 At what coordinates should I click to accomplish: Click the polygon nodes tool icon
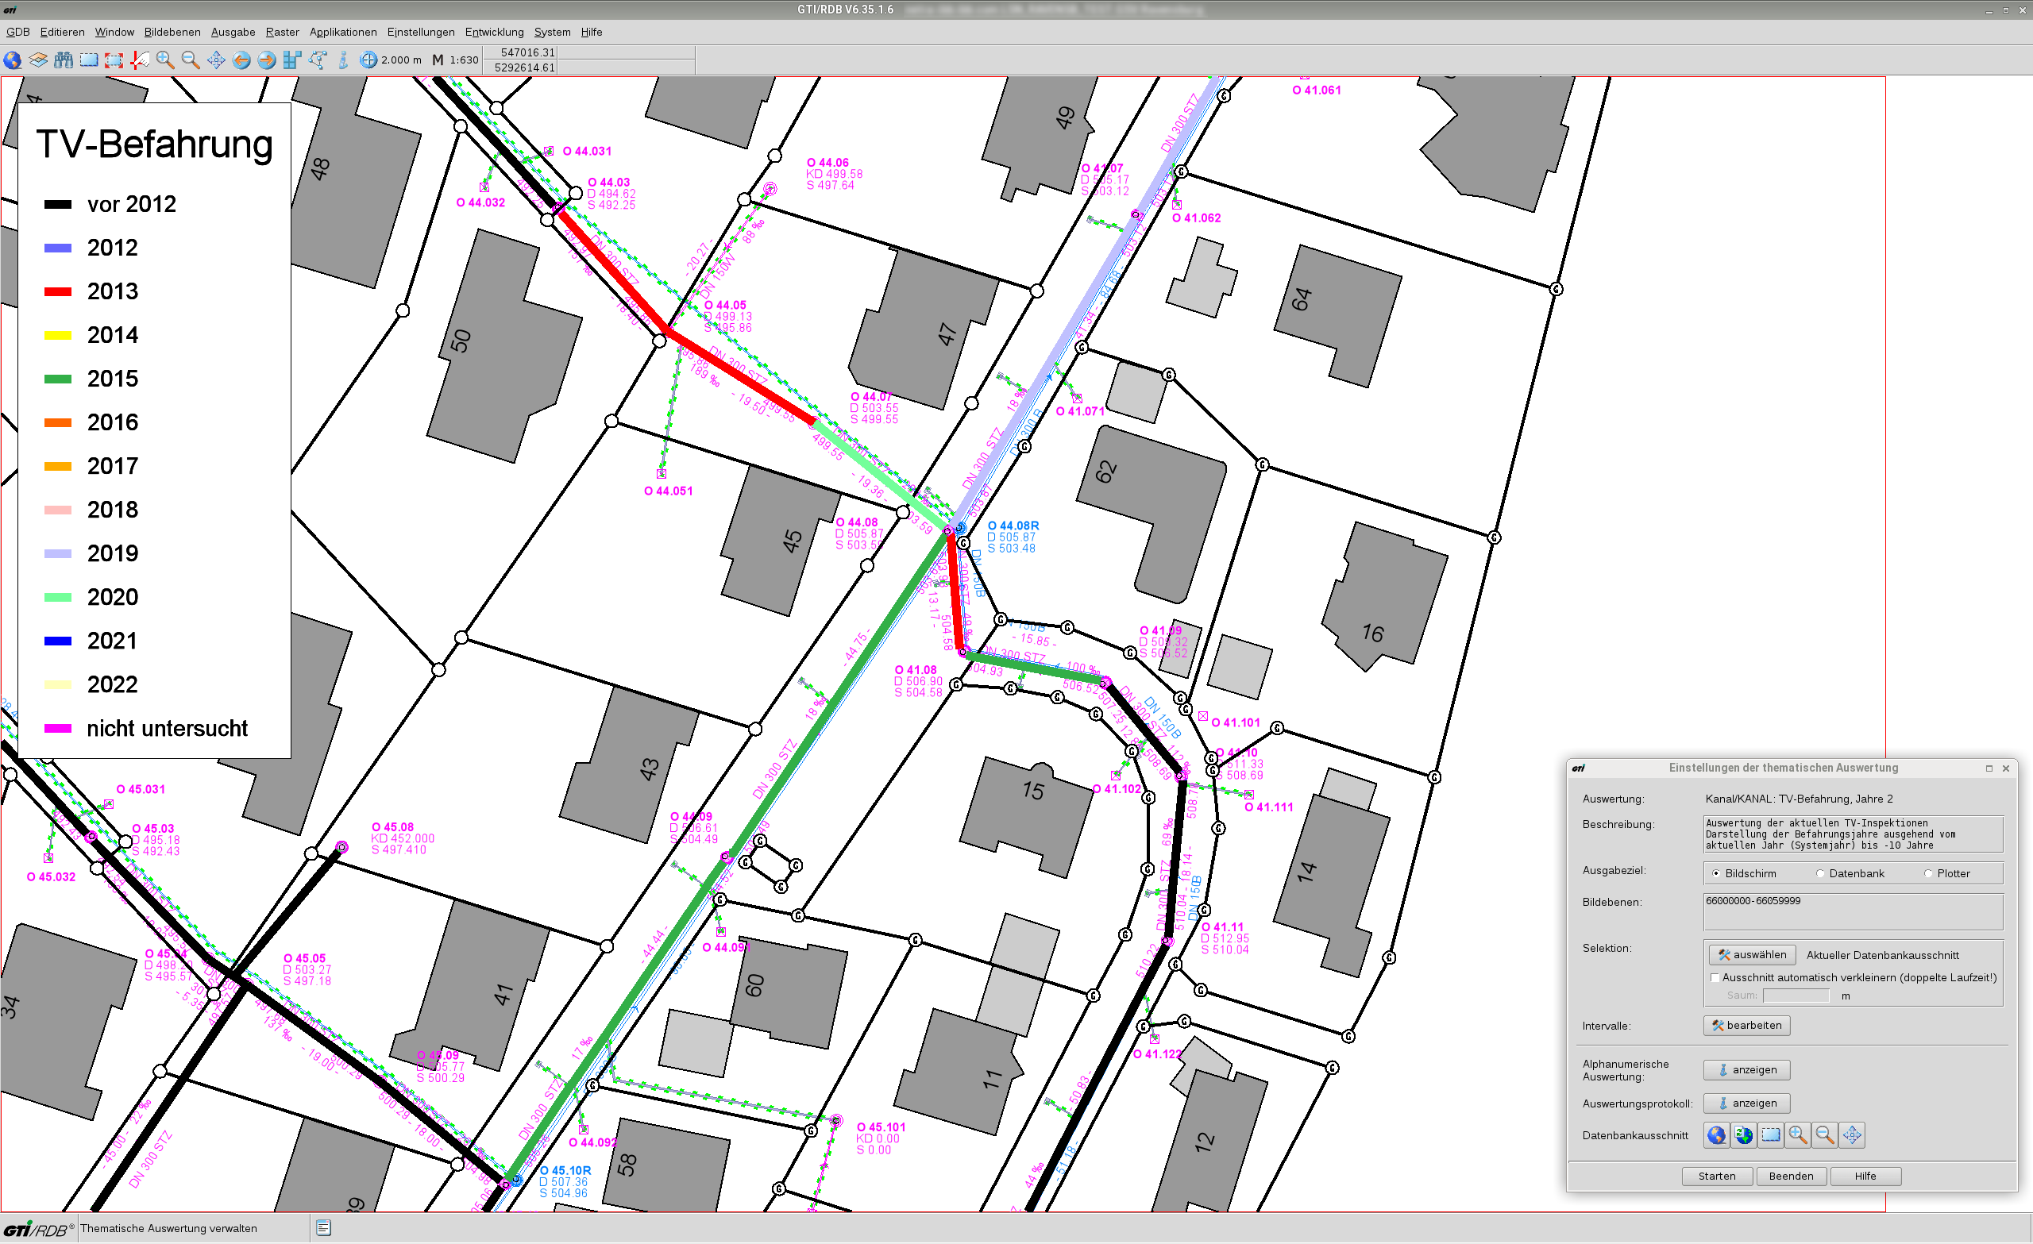318,60
